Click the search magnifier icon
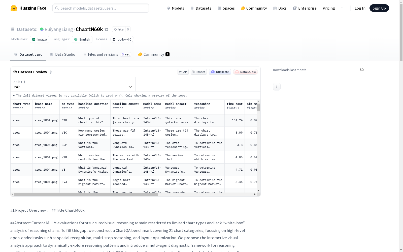 (x=57, y=8)
